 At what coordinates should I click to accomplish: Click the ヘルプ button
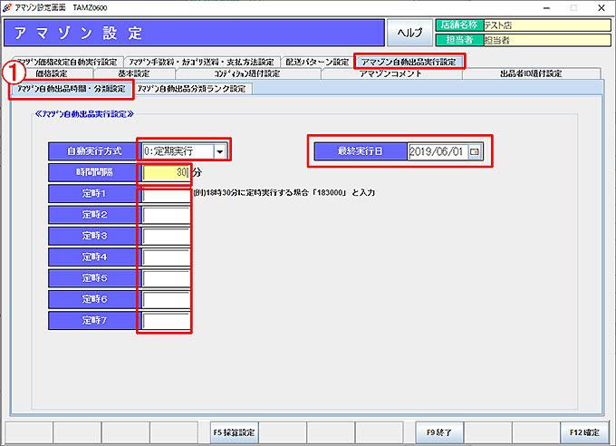point(410,33)
